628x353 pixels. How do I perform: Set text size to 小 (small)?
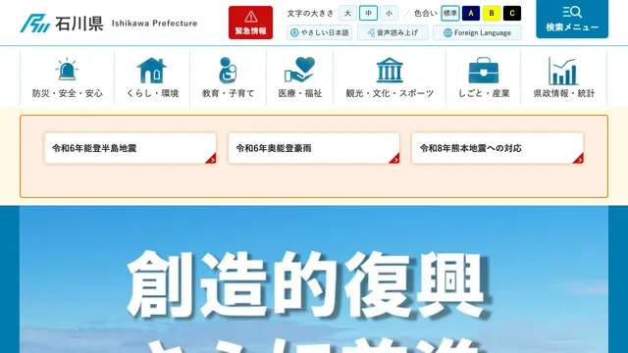pos(389,13)
